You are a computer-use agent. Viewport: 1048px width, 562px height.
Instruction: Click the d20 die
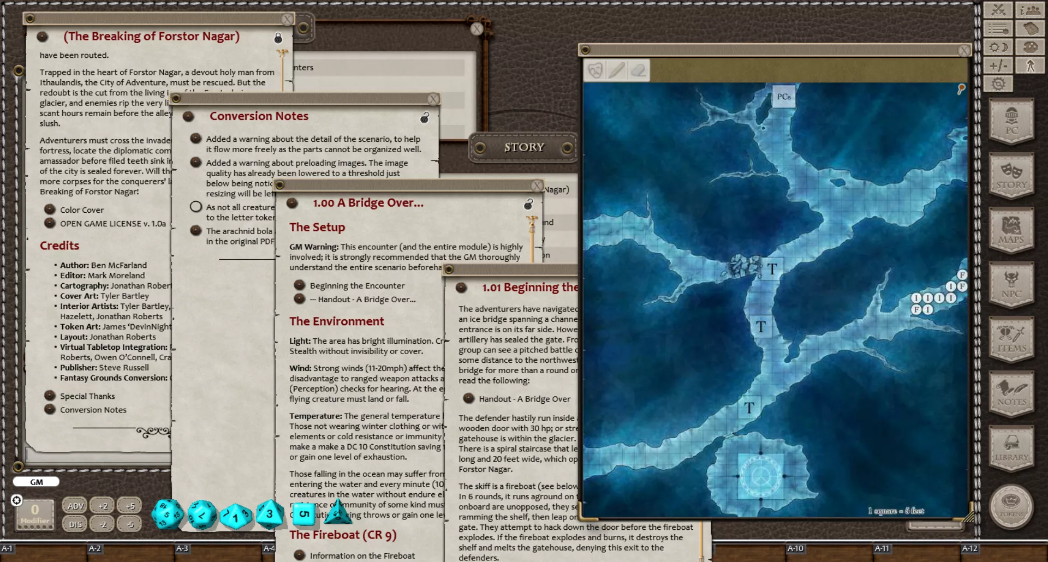tap(167, 514)
